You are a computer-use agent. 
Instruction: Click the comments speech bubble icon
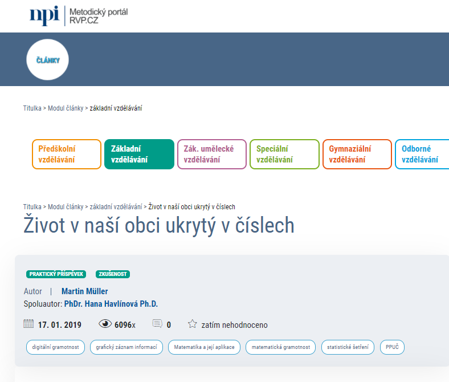pos(157,324)
